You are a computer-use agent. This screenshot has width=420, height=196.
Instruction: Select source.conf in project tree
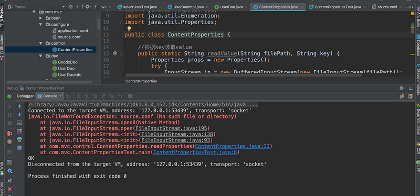(x=67, y=37)
